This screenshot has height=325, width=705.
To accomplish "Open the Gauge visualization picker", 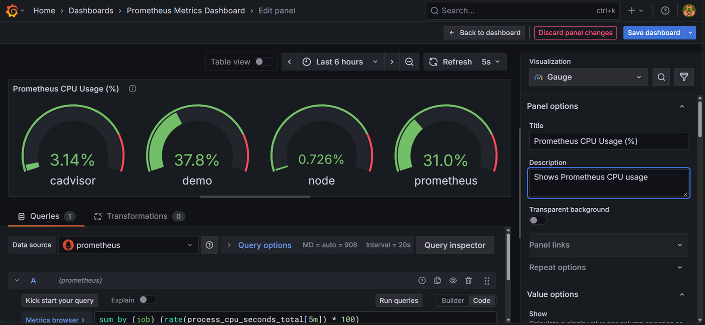I will [589, 77].
